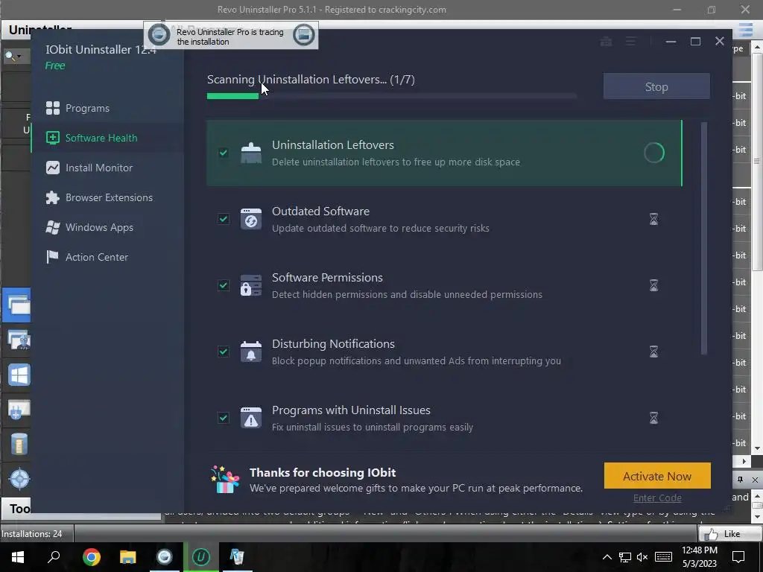Stop the software health scan
The width and height of the screenshot is (763, 572).
656,86
